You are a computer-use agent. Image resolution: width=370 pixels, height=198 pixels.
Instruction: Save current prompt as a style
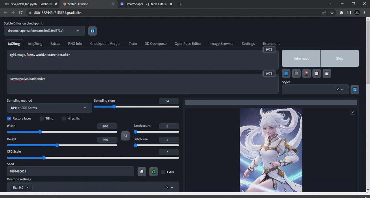coord(327,73)
